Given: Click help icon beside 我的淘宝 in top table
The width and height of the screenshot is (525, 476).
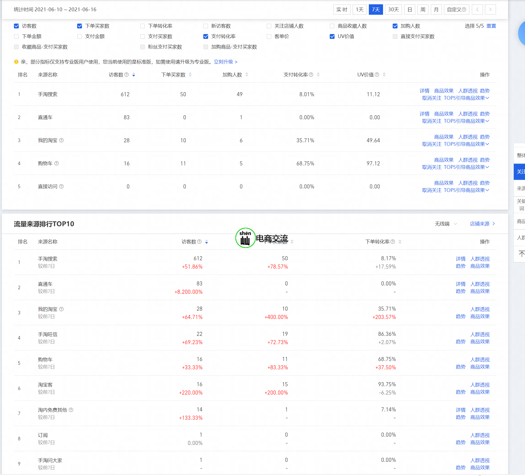Looking at the screenshot, I should coord(61,140).
